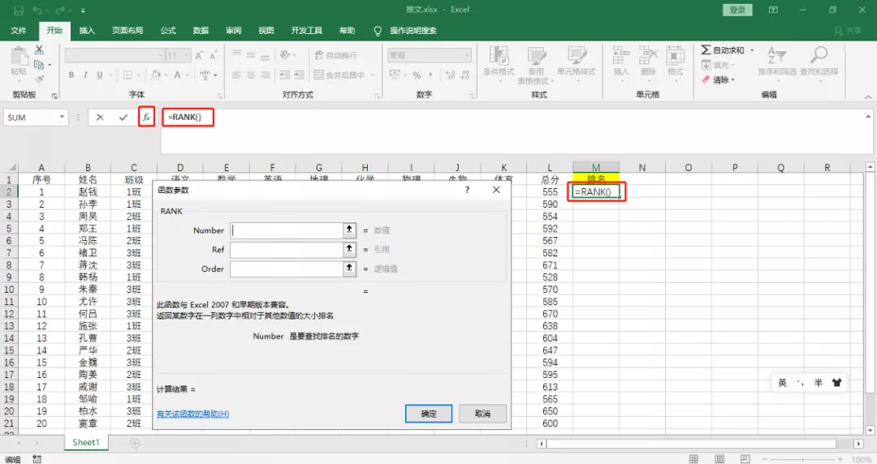Click the Order argument input field

tap(287, 269)
